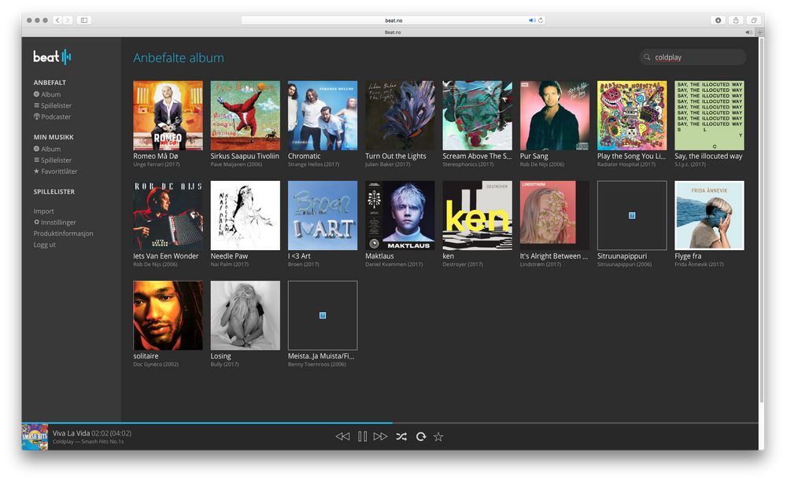Click the search magnifier icon
This screenshot has height=482, width=787.
647,57
